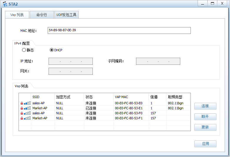Click the 更新 refresh button
The image size is (230, 157).
205,127
